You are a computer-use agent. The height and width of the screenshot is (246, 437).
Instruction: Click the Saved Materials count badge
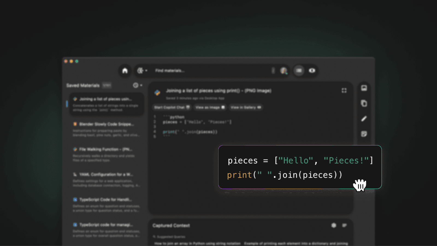tap(107, 86)
